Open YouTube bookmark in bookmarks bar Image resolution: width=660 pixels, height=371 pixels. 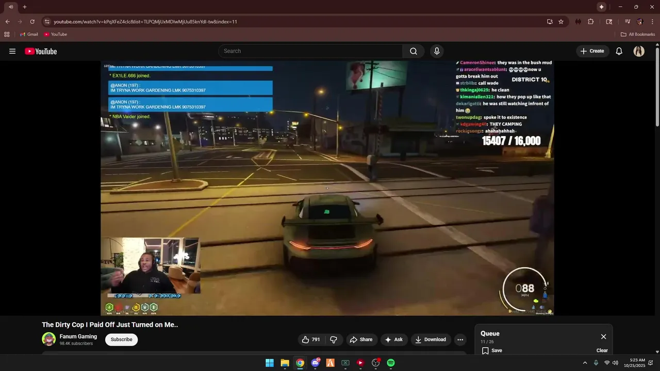55,35
